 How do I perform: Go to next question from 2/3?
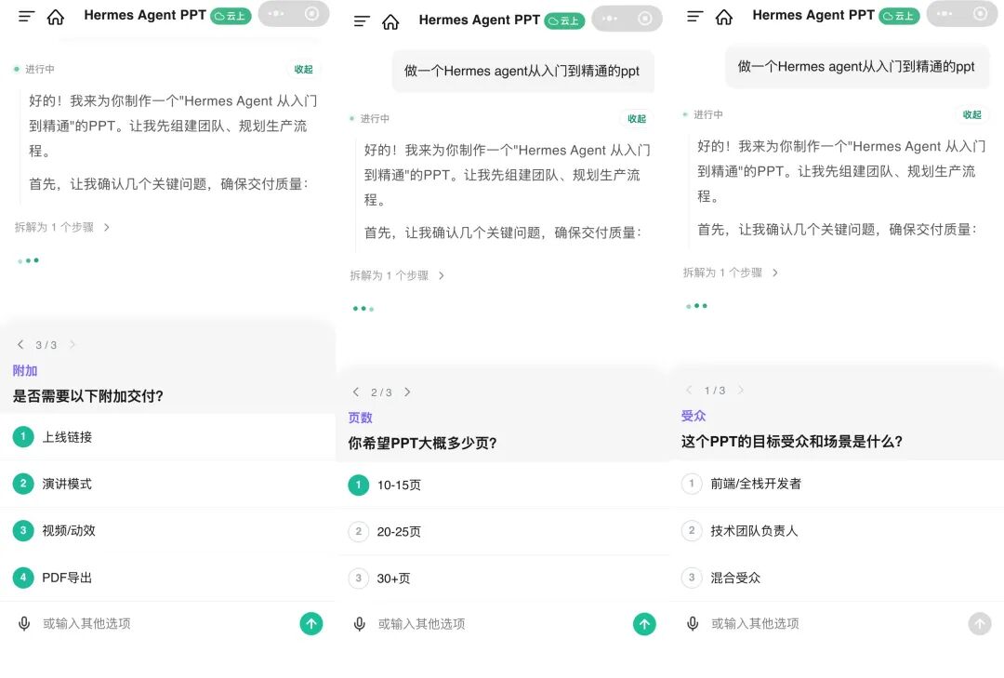point(407,392)
